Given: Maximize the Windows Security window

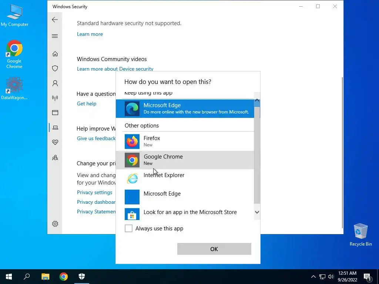Looking at the screenshot, I should click(x=318, y=7).
